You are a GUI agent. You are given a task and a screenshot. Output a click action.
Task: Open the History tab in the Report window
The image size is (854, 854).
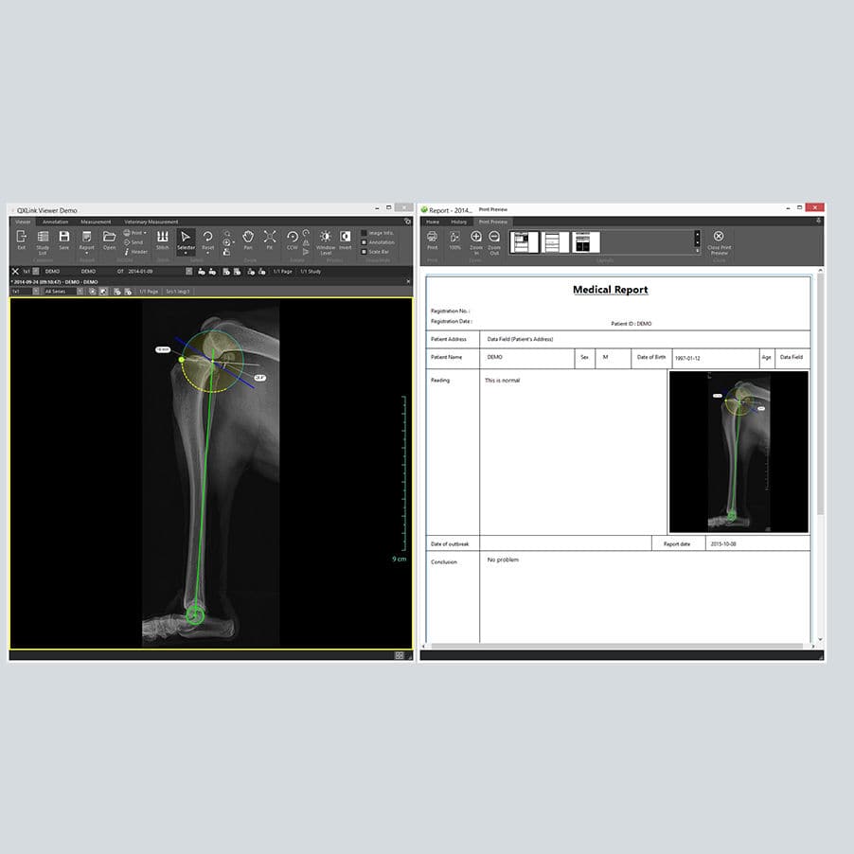click(458, 221)
